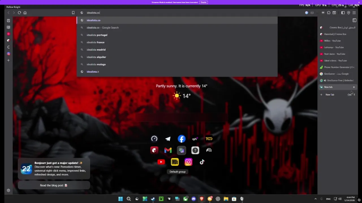The width and height of the screenshot is (362, 203).
Task: Open the blue circular icon in toolbar
Action: (x=307, y=13)
